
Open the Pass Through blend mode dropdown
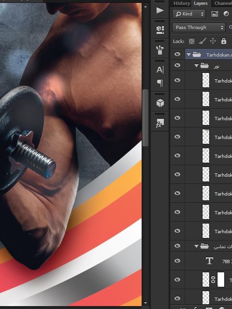point(199,28)
